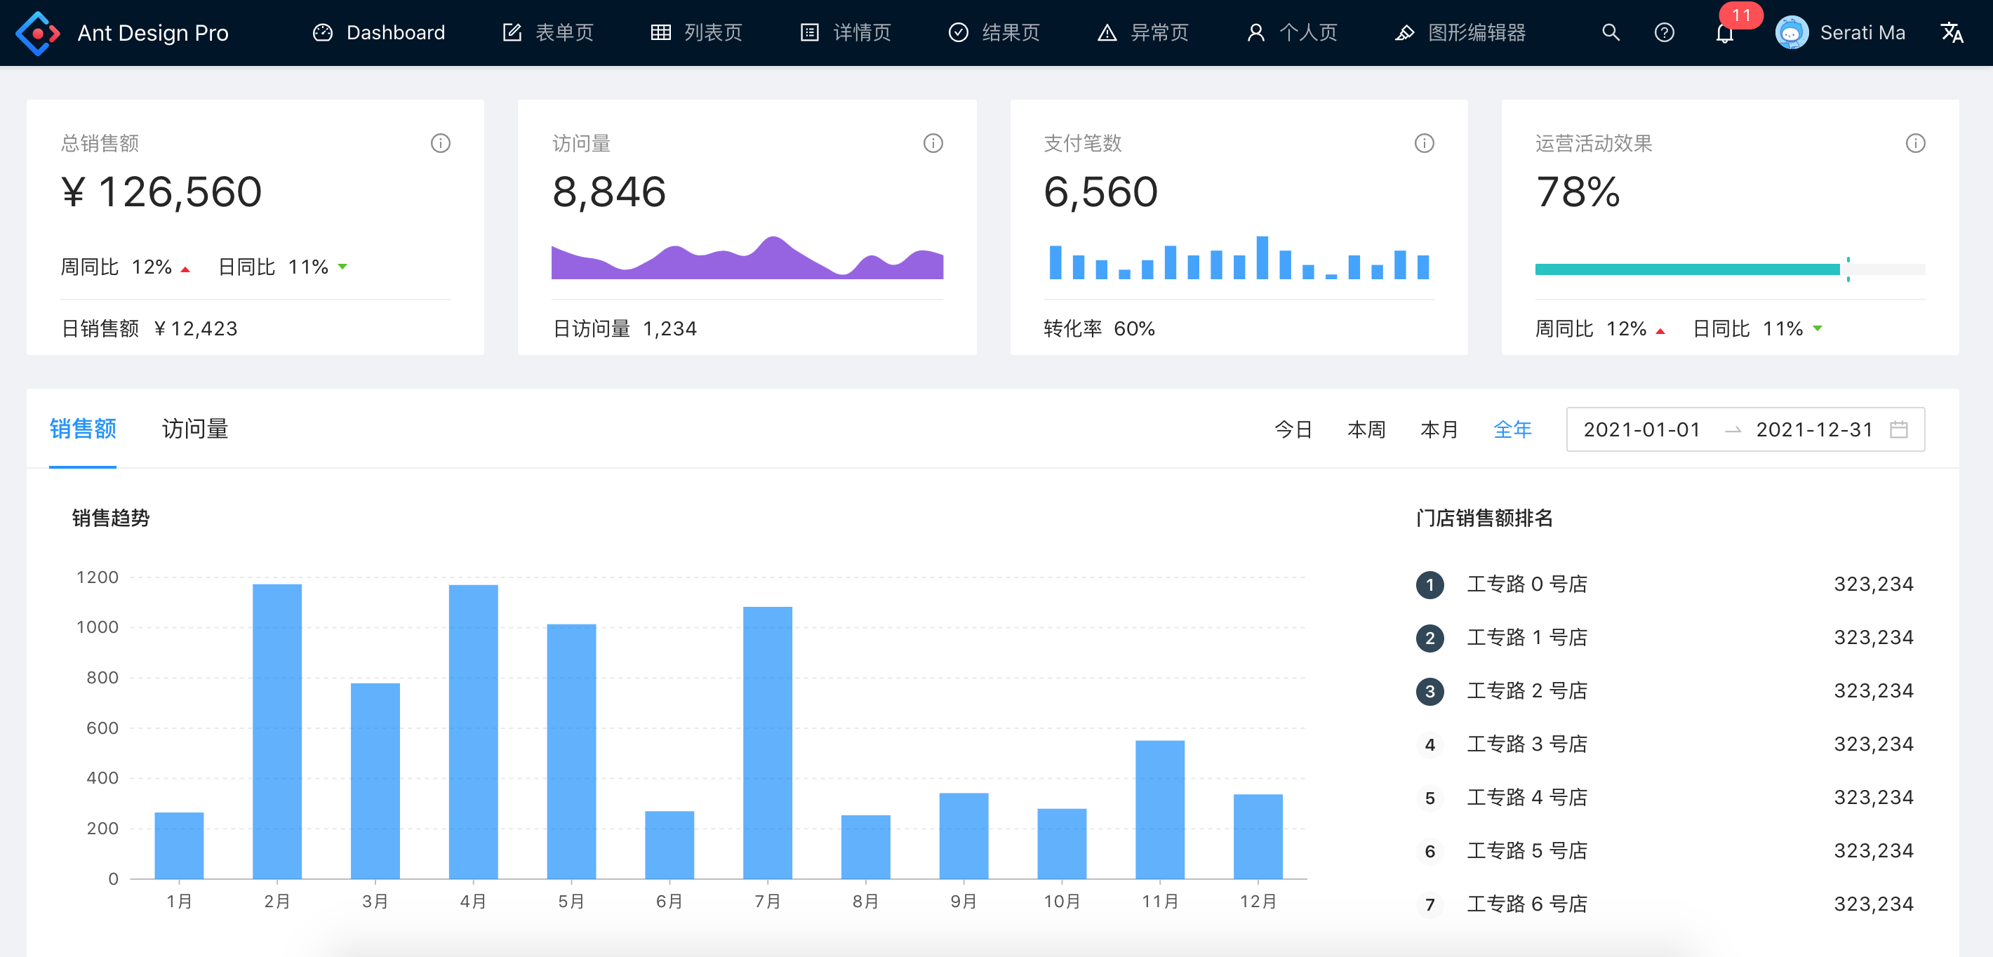Click the 今日 date filter link

(1293, 429)
